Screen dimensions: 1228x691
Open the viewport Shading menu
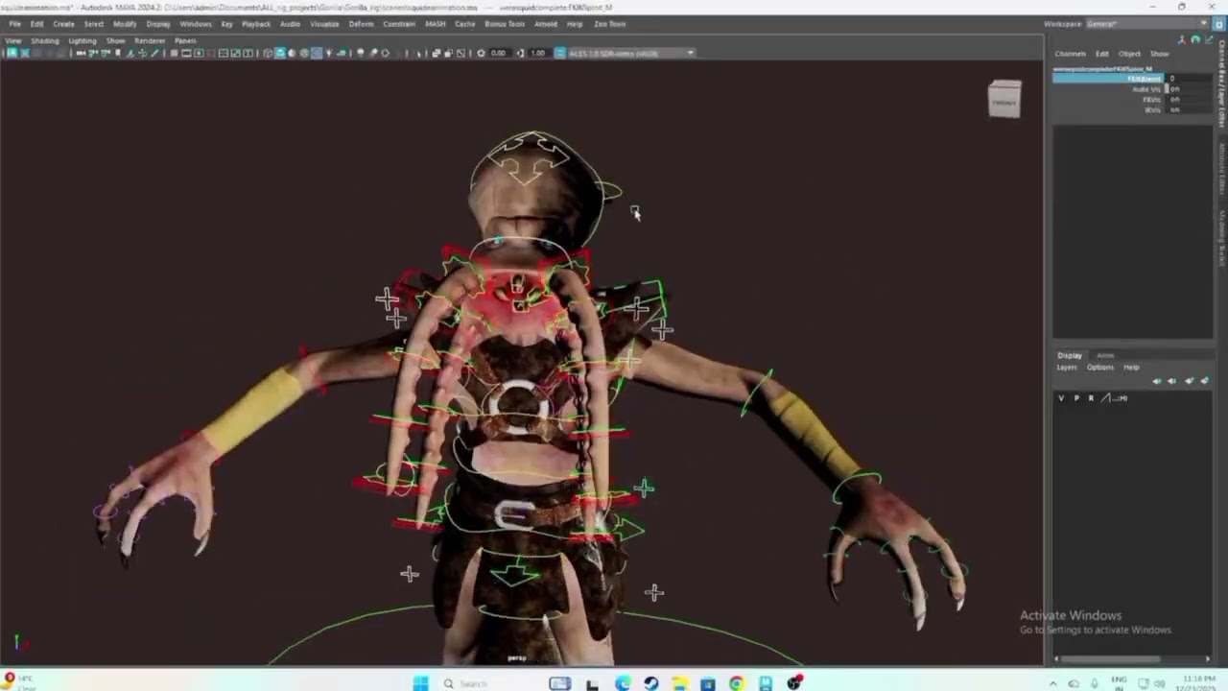point(45,41)
